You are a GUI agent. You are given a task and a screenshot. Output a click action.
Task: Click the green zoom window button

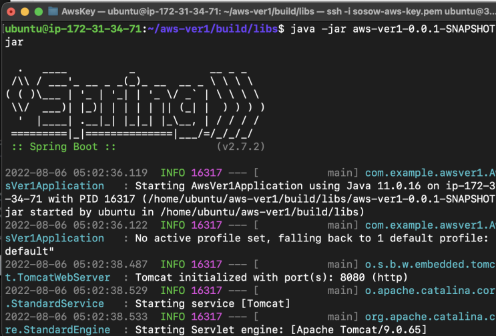(x=39, y=12)
